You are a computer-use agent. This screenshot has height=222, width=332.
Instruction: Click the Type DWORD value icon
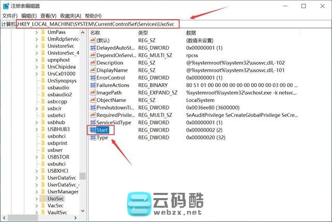[x=93, y=137]
